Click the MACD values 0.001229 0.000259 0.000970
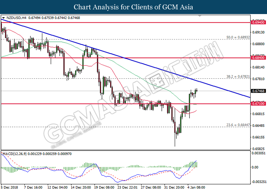Screen dimensions: 267x190 pos(50,154)
